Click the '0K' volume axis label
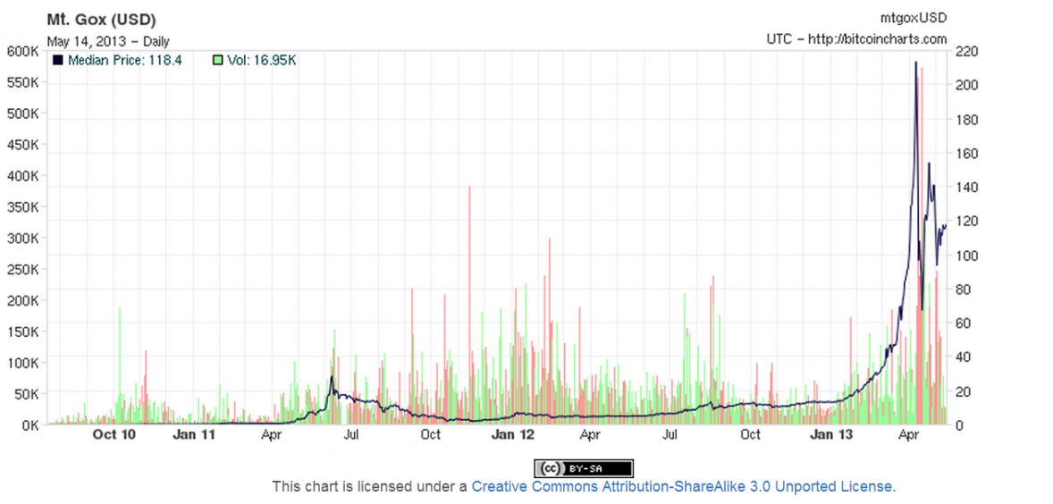1053x504 pixels. coord(29,424)
